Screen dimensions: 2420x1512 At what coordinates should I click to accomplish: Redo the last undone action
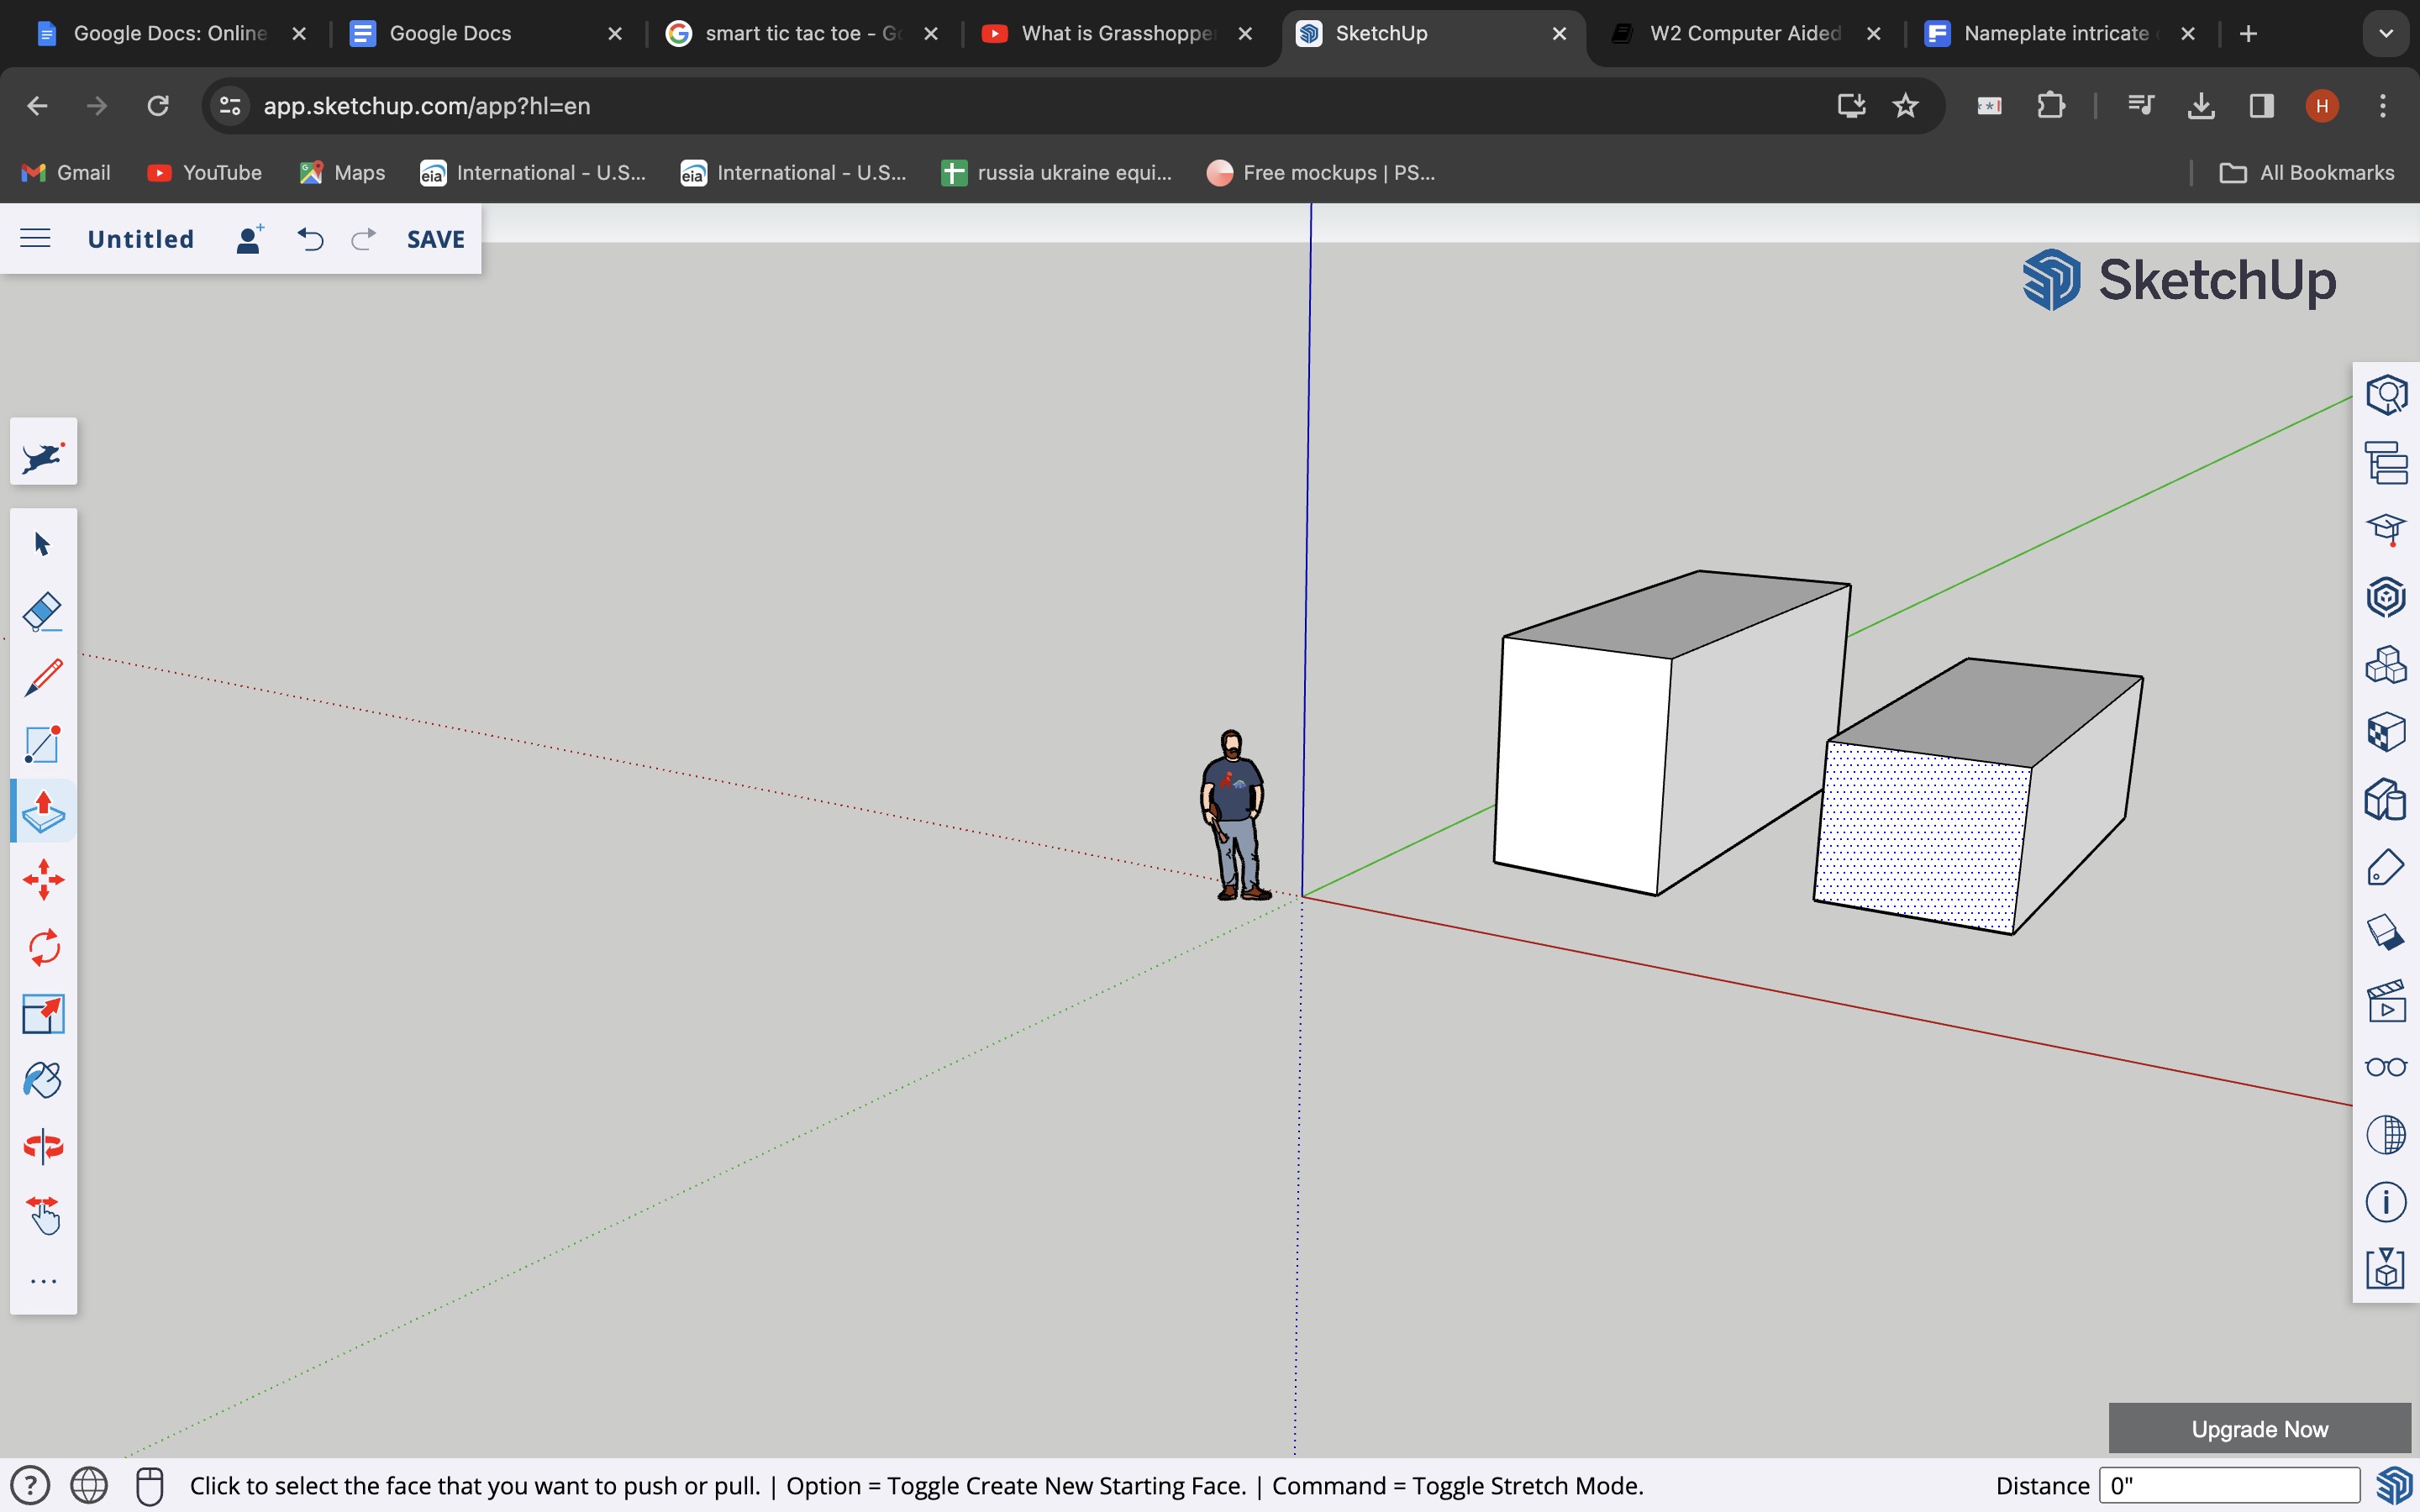click(x=363, y=239)
